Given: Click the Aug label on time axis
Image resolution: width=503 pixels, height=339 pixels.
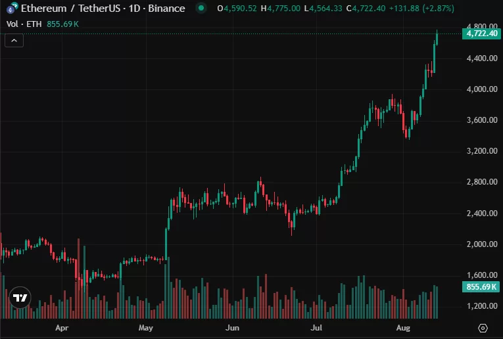Looking at the screenshot, I should coord(403,328).
